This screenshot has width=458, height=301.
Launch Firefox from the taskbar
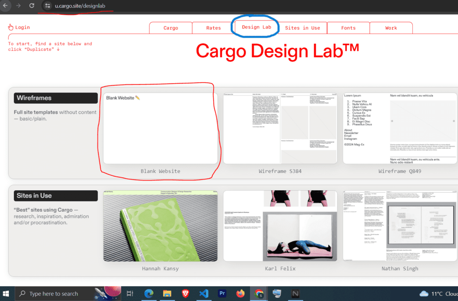pyautogui.click(x=241, y=293)
